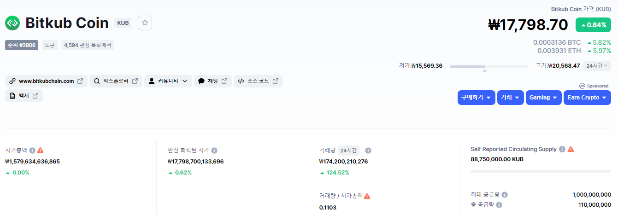618x221 pixels.
Task: Click info icon beside 거래량 24시간
Action: pos(368,150)
